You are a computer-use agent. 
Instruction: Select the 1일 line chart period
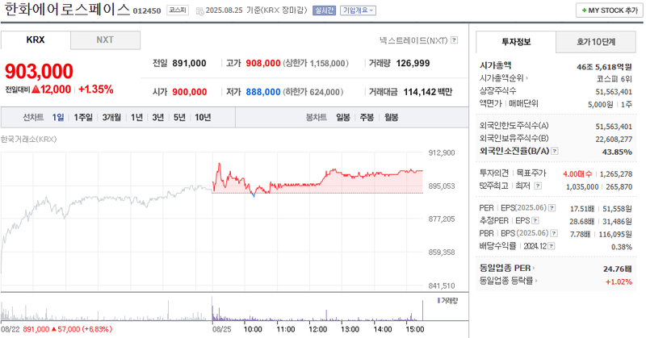click(x=58, y=118)
